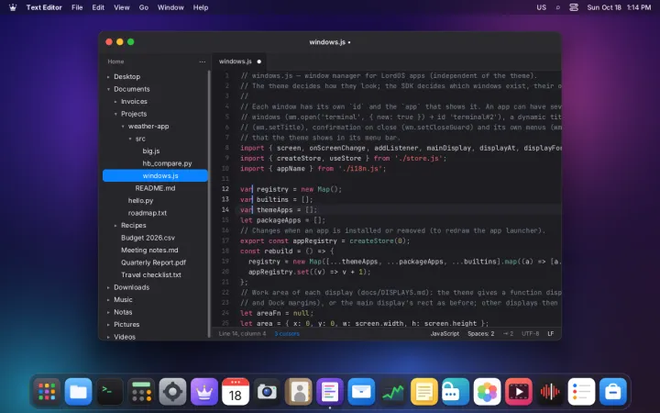Open Quarterly Report.pdf file

click(155, 262)
